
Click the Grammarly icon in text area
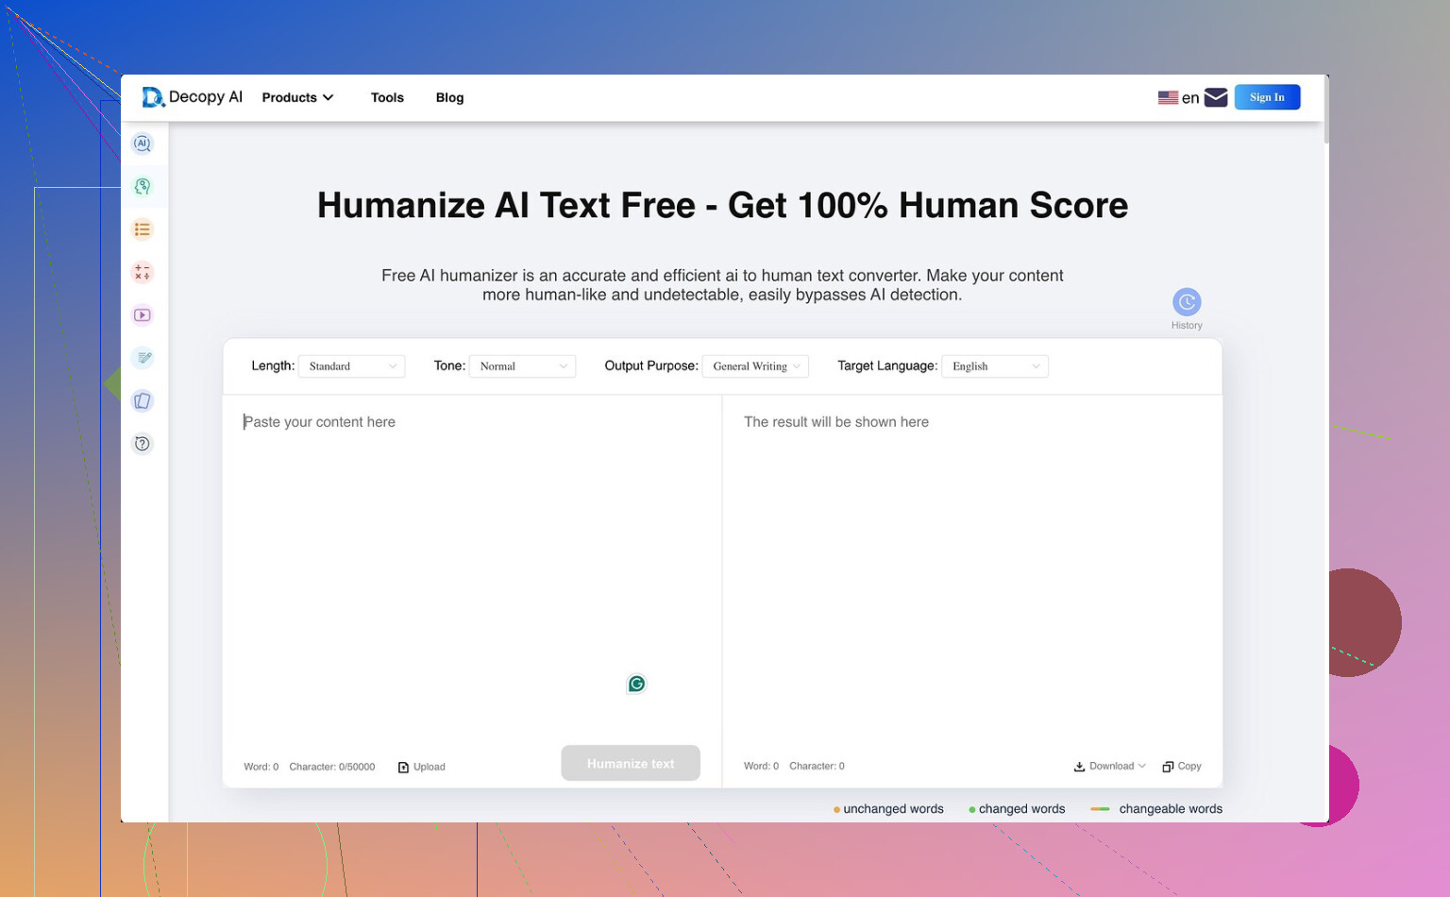(636, 684)
